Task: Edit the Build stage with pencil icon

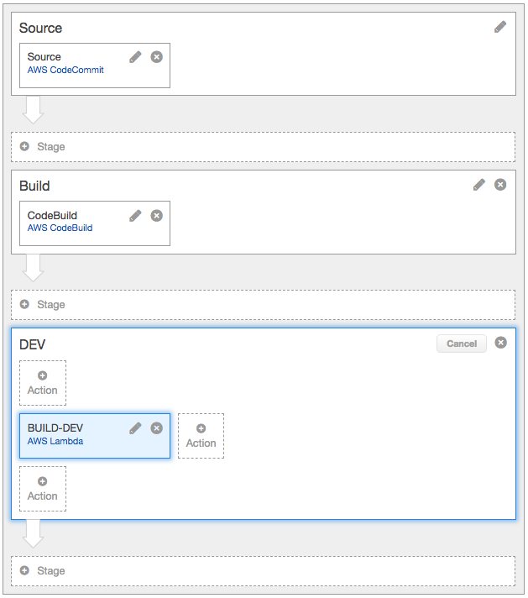Action: (x=479, y=185)
